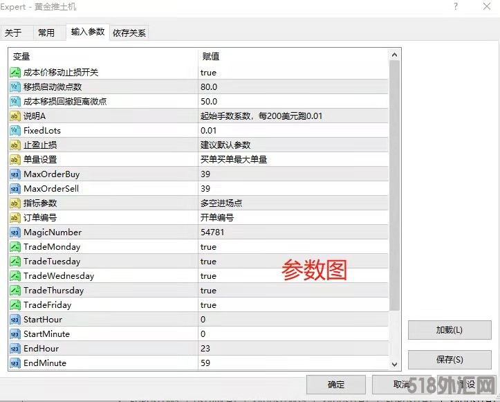Click the string icon beside 单量设置
Screen dimensions: 500x402
click(15, 160)
